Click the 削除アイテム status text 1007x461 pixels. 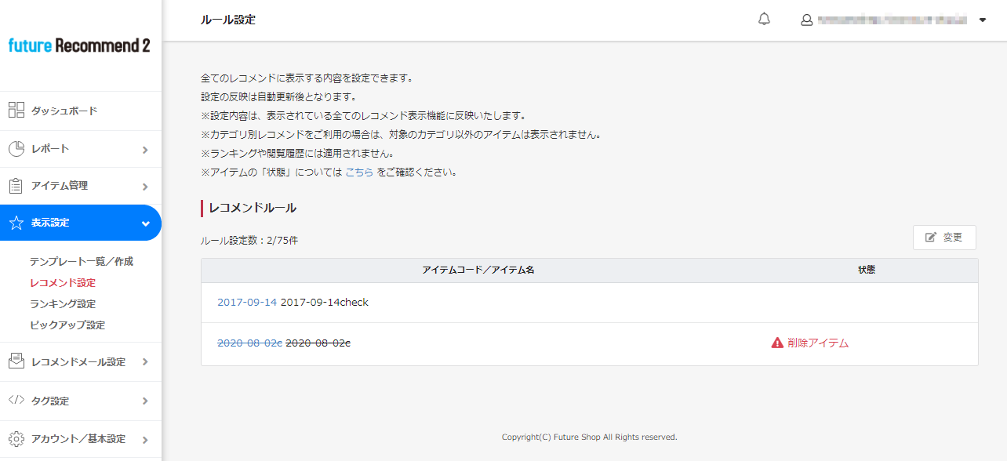click(818, 343)
